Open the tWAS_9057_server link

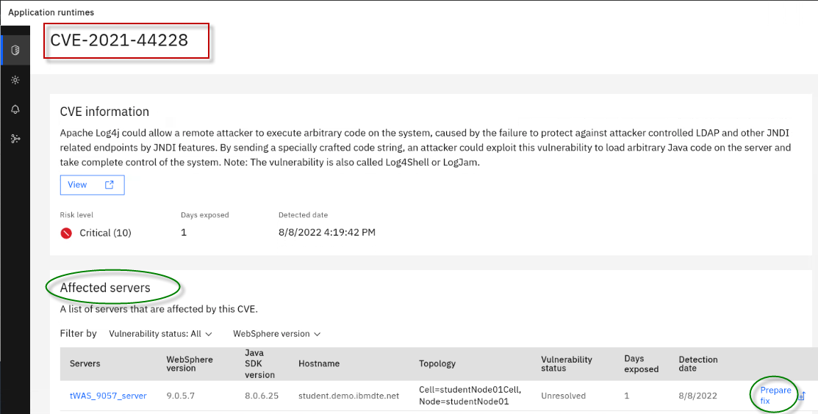tap(108, 396)
